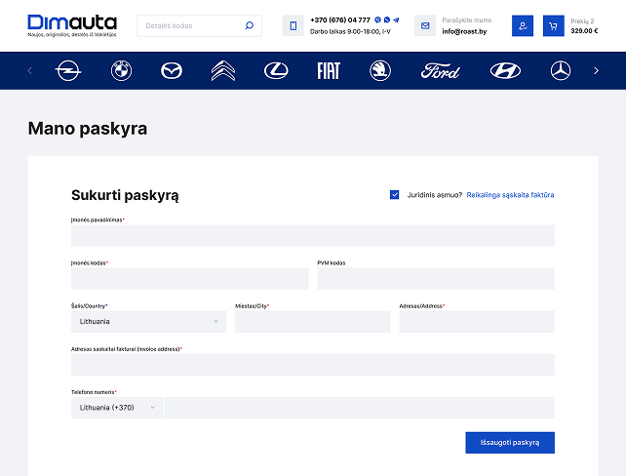This screenshot has height=476, width=626.
Task: Select Hyundai in the brand bar
Action: [505, 70]
